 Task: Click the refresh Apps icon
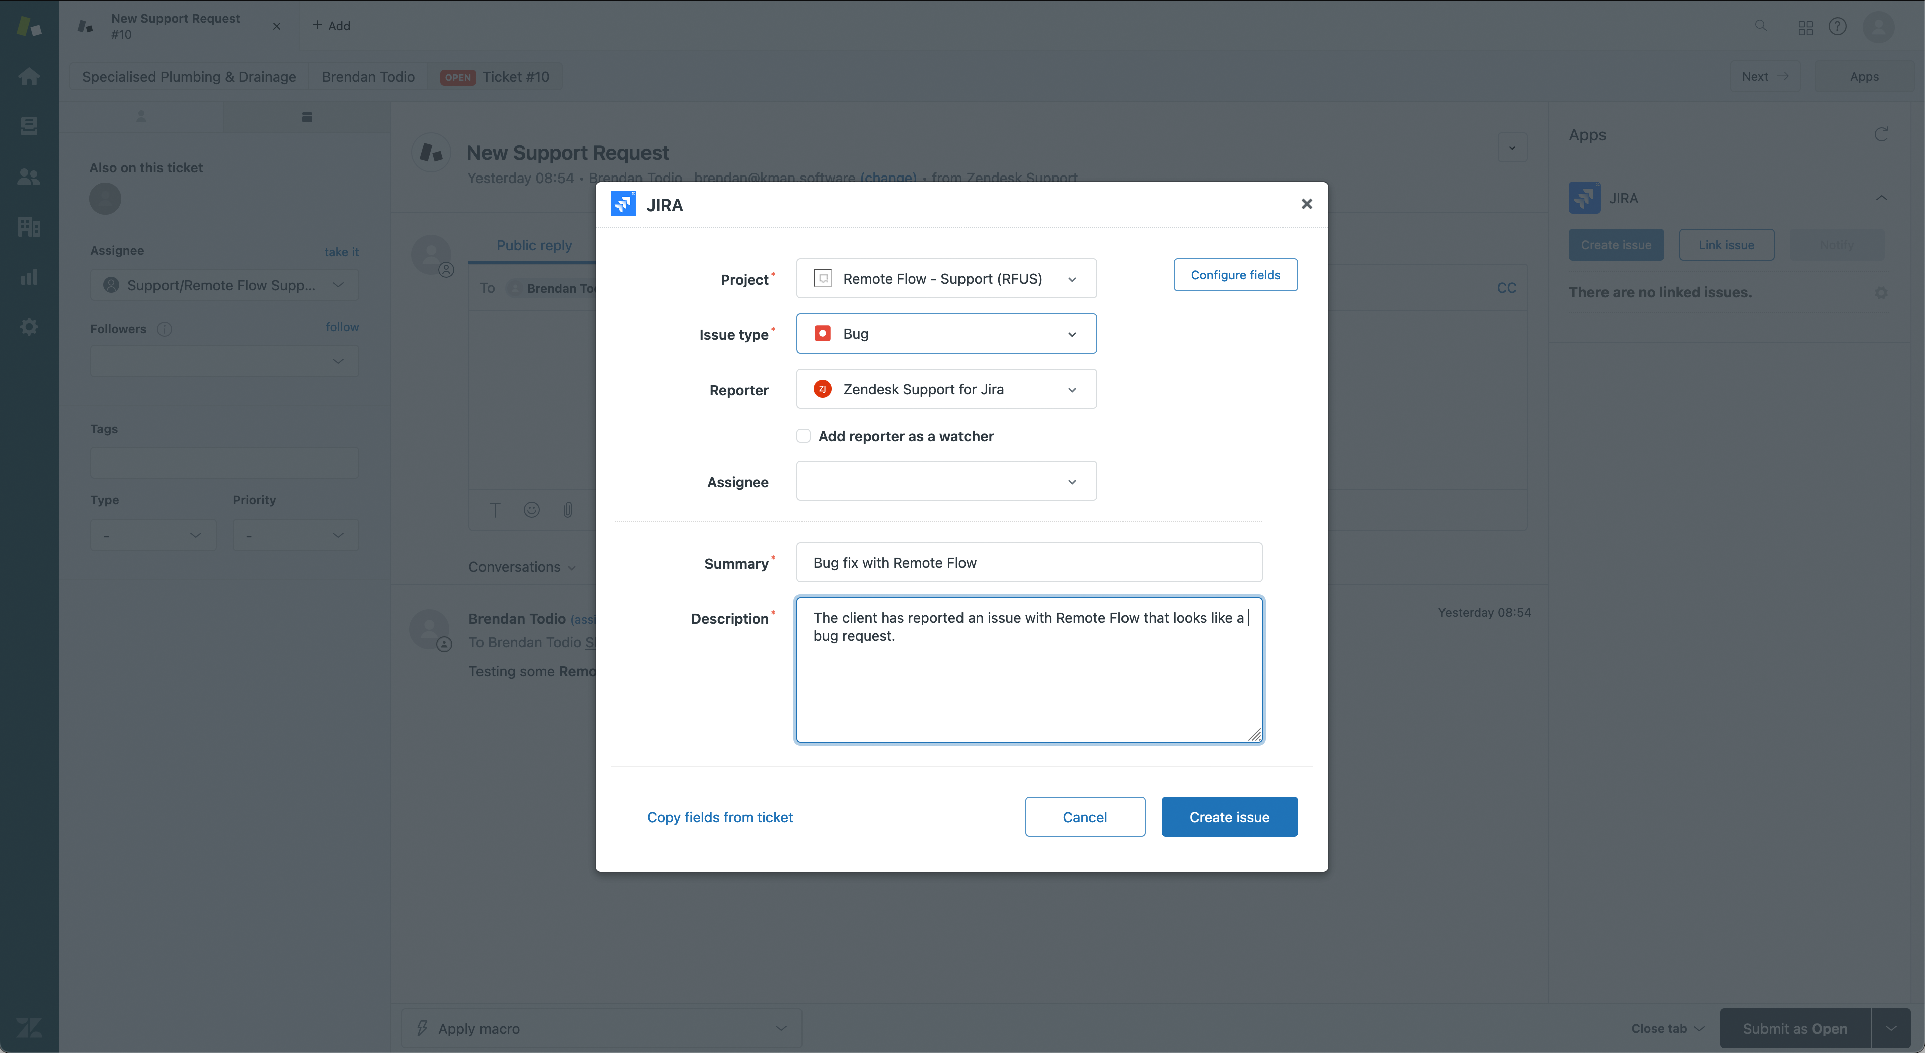(1881, 134)
